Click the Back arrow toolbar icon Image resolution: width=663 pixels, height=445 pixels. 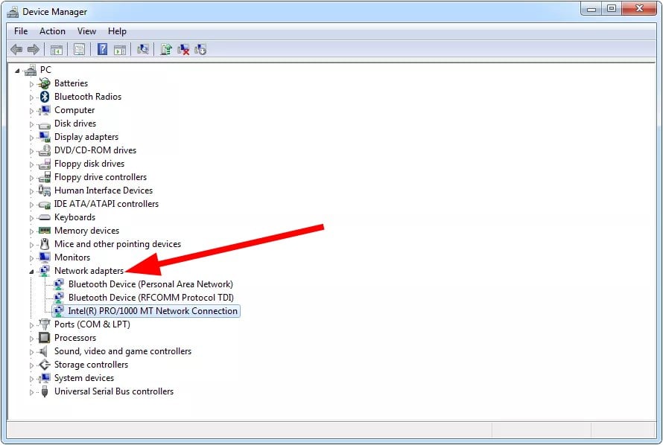pyautogui.click(x=16, y=50)
